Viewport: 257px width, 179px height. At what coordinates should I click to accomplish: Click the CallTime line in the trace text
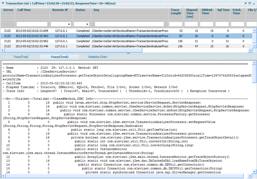pos(42,83)
